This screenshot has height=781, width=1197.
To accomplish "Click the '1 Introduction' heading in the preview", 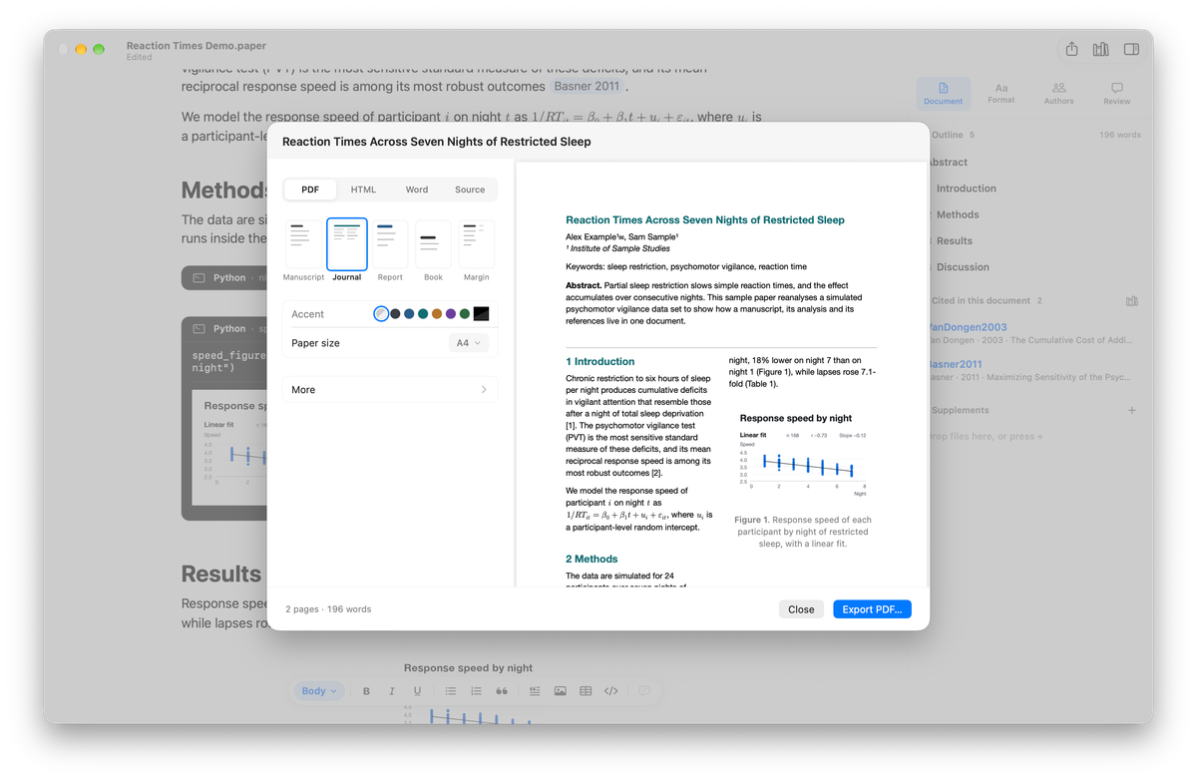I will pos(599,361).
